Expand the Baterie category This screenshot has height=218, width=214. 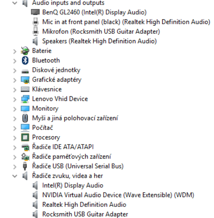click(x=15, y=51)
